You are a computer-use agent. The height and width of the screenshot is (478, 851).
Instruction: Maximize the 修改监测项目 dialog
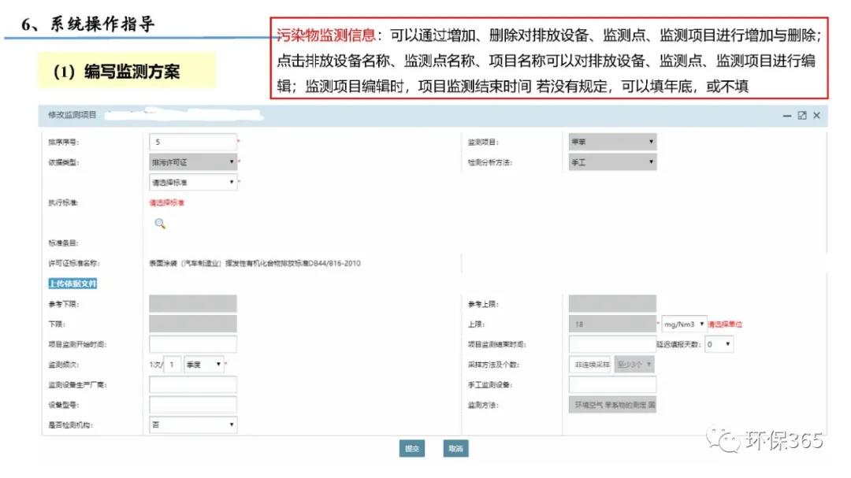pyautogui.click(x=802, y=116)
